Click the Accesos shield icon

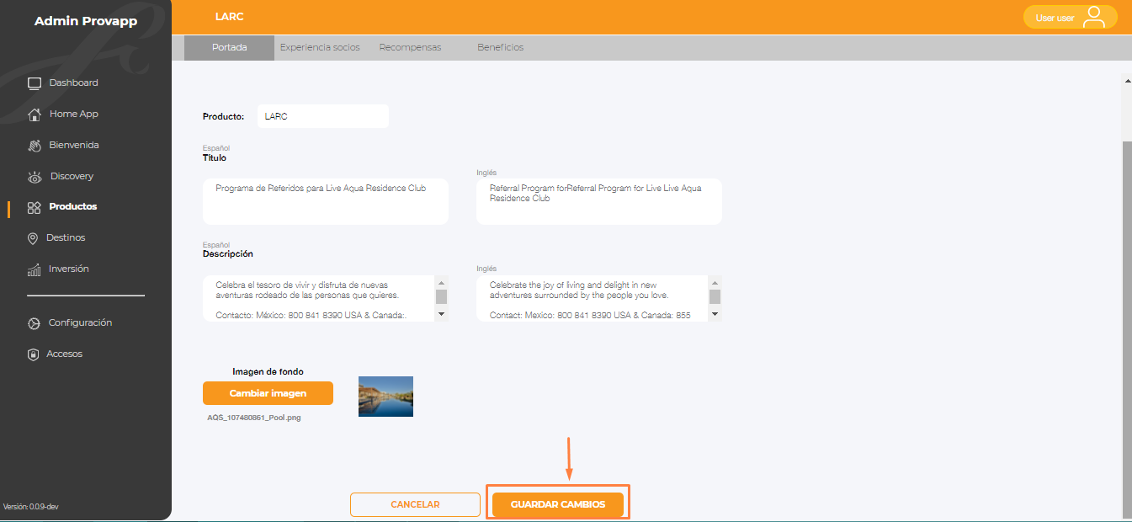click(x=33, y=354)
